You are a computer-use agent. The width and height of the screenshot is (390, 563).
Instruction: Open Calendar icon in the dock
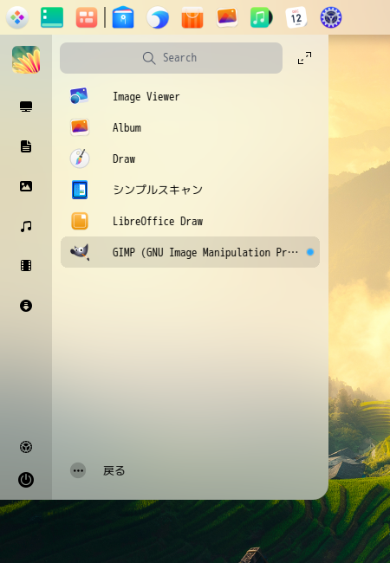(296, 17)
